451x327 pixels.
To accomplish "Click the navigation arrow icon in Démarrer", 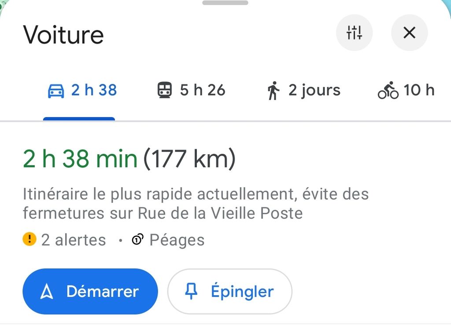I will point(47,292).
